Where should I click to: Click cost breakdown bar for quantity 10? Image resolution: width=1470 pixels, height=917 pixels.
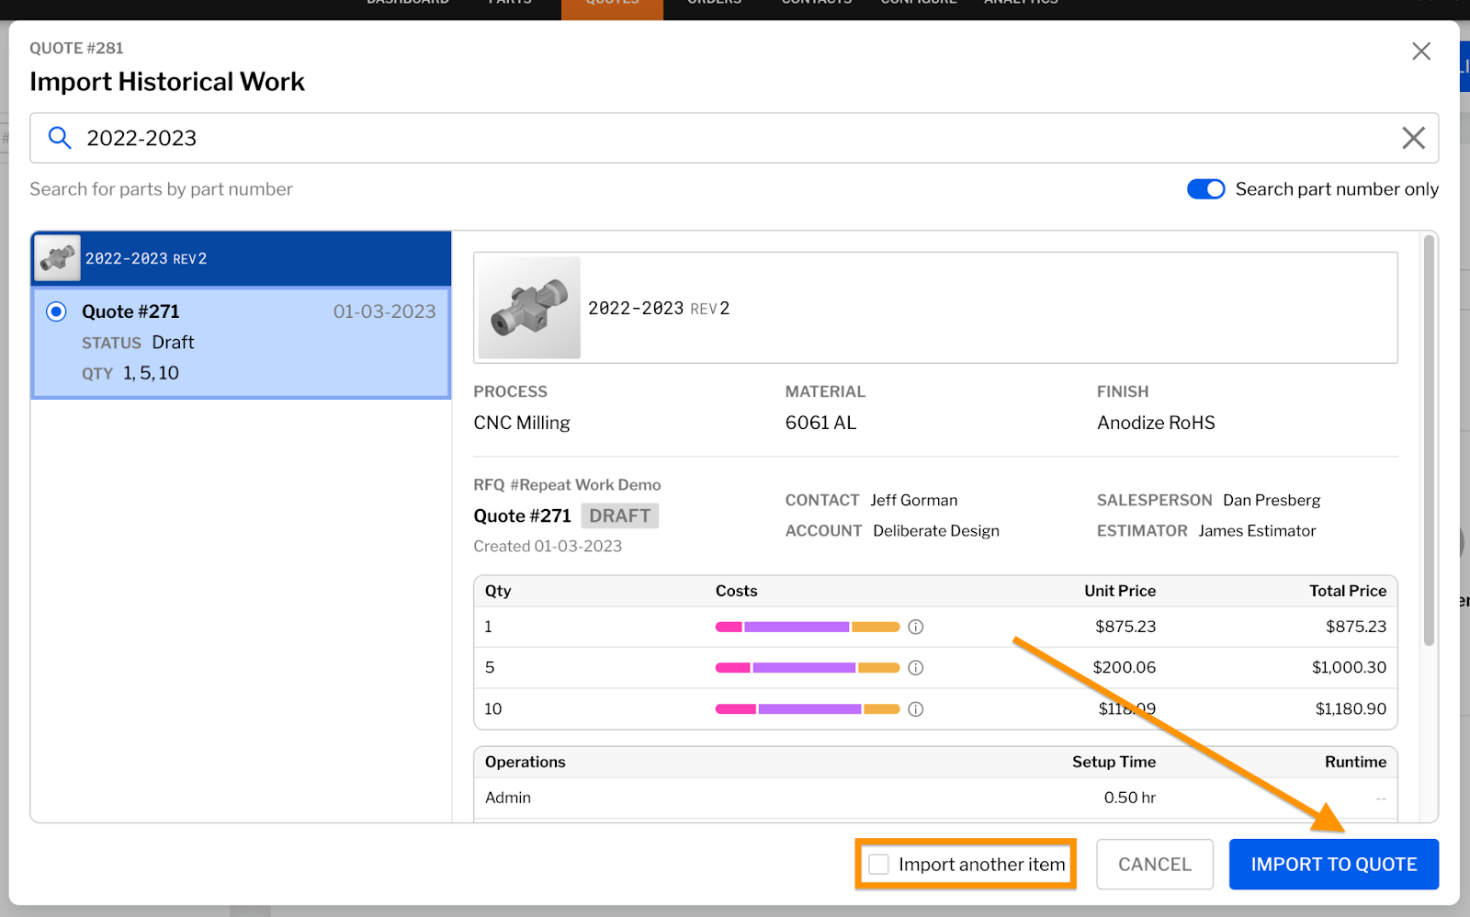coord(808,709)
